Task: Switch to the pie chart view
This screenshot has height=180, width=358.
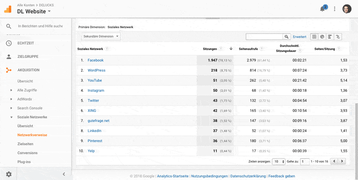Action: tap(322, 37)
